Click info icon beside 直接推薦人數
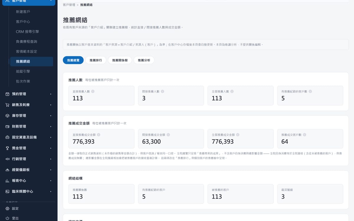Screen dimensions: 354x221 (93, 91)
